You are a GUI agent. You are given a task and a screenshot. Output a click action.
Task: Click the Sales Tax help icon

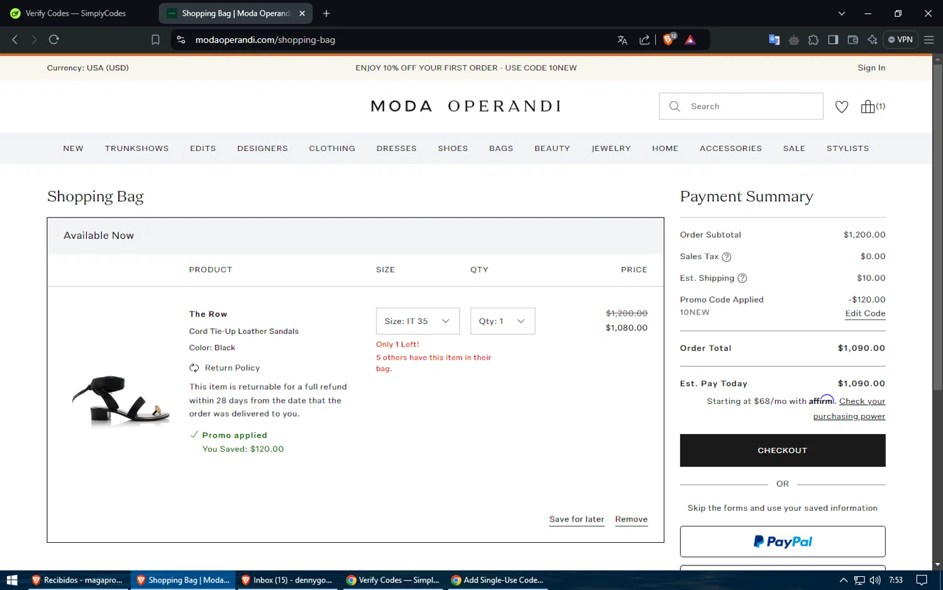coord(727,257)
